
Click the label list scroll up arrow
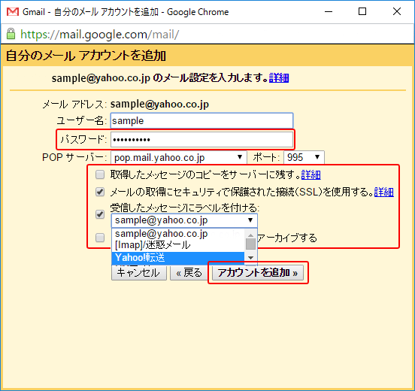tap(250, 235)
